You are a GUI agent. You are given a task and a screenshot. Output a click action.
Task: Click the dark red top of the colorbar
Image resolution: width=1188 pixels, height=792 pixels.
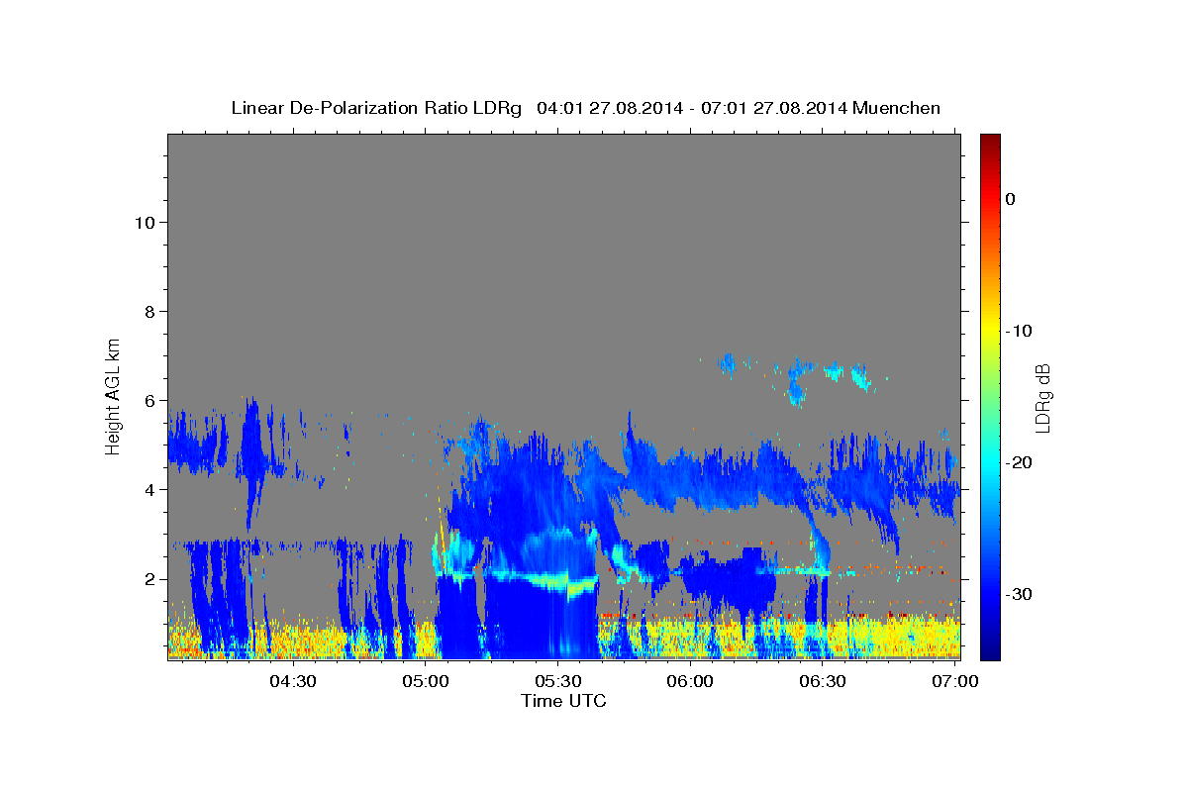tap(990, 141)
